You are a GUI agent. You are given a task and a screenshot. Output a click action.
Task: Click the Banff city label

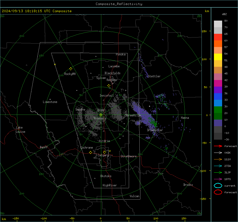point(44,147)
